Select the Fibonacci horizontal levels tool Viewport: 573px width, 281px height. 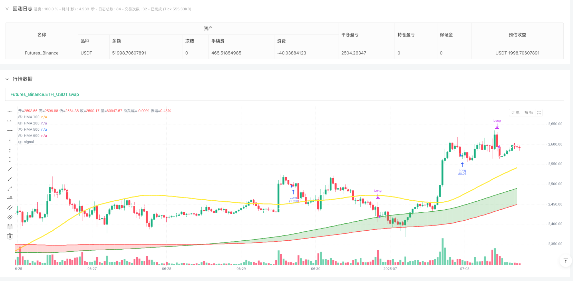(10, 227)
